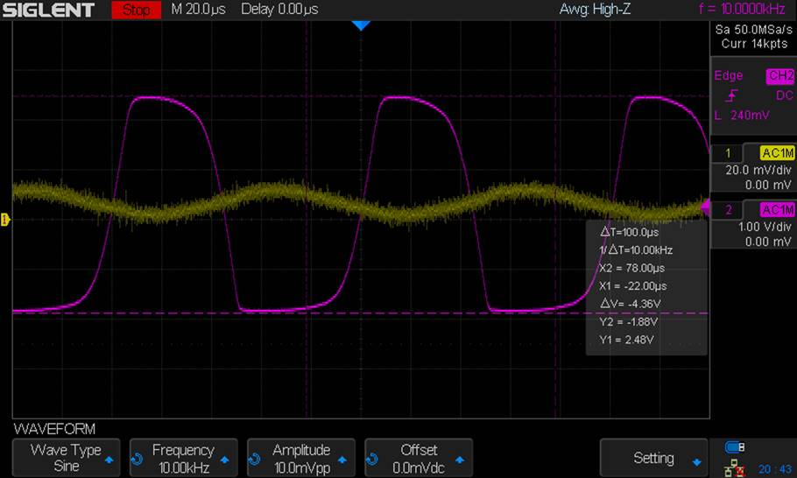The height and width of the screenshot is (478, 797).
Task: Click the L 240mV trigger level readout
Action: tap(742, 116)
